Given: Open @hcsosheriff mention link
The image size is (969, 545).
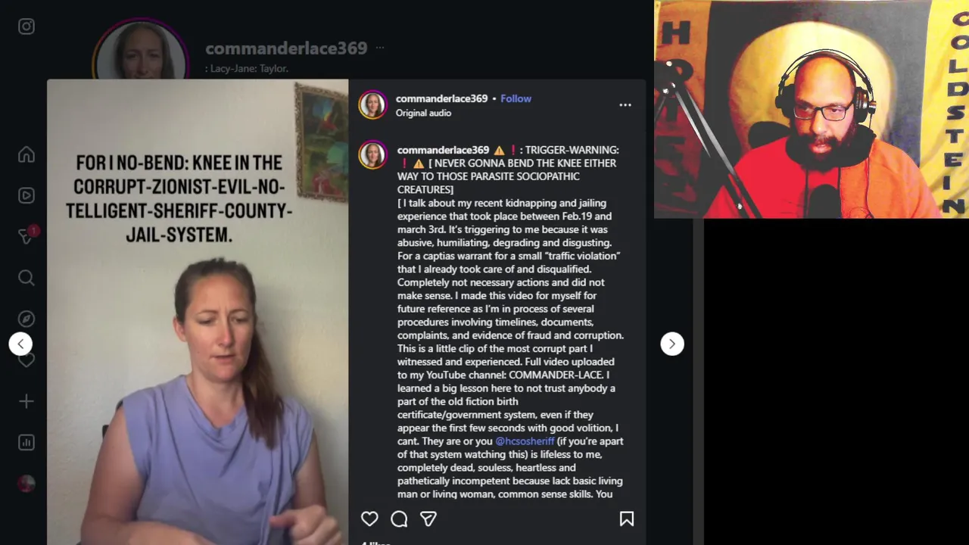Looking at the screenshot, I should (x=525, y=441).
